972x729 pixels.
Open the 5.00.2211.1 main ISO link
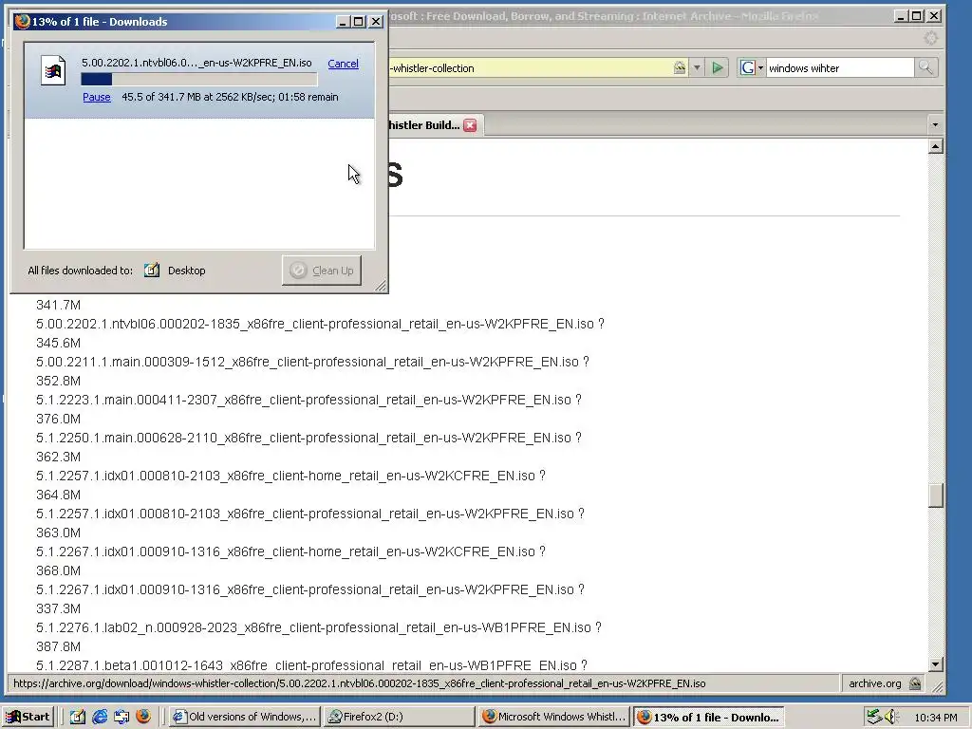[308, 362]
